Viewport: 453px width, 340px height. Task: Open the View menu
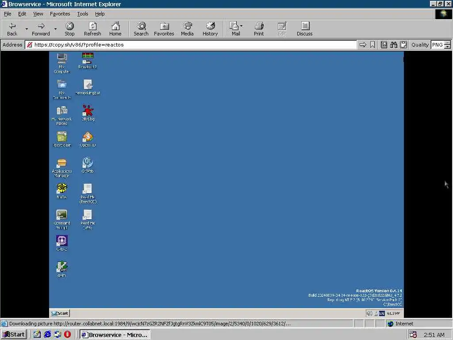38,14
